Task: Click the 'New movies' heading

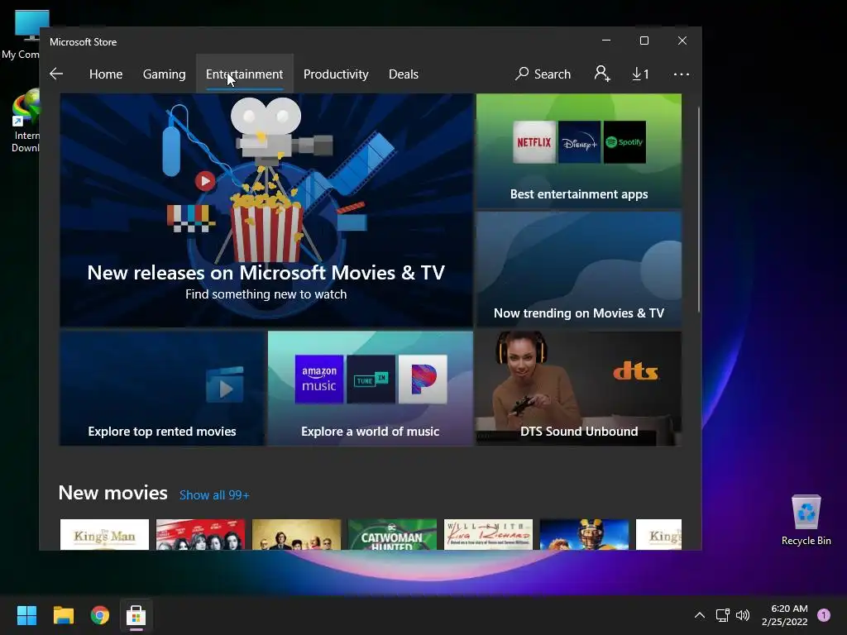Action: click(x=112, y=493)
